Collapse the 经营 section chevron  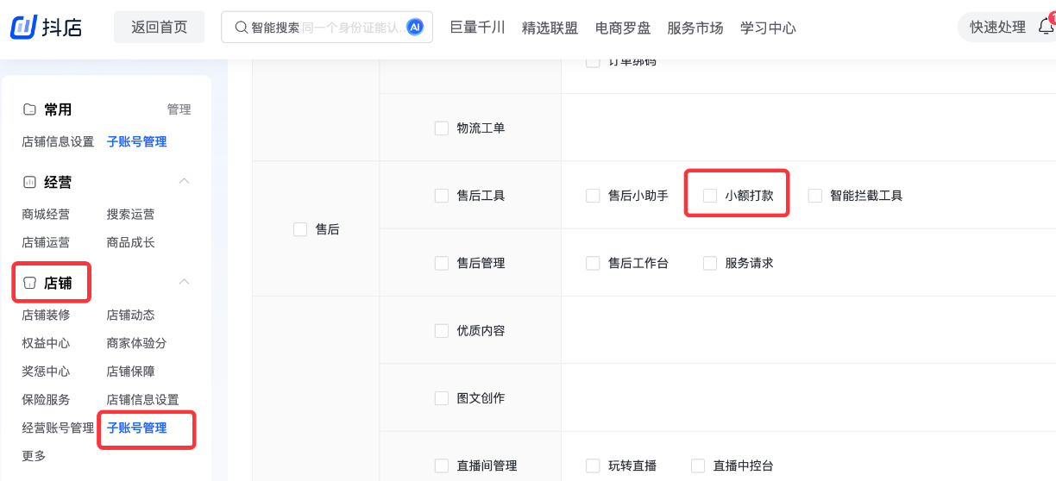tap(184, 182)
